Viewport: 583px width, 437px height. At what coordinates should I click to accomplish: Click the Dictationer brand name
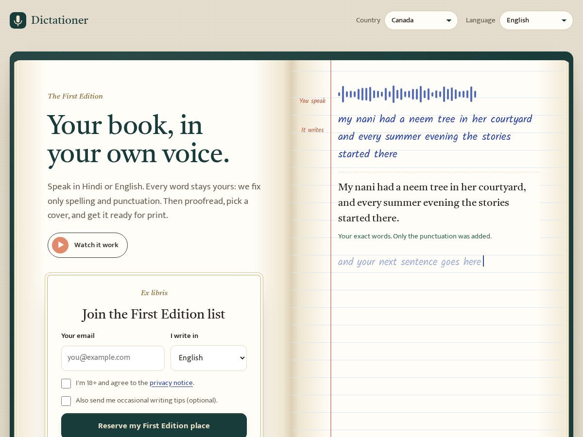(x=60, y=20)
